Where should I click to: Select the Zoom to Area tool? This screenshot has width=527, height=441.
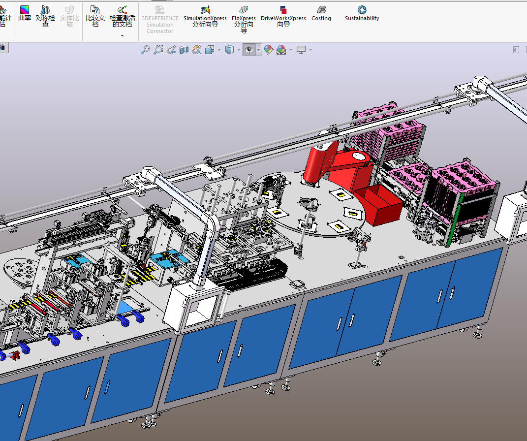tap(158, 50)
